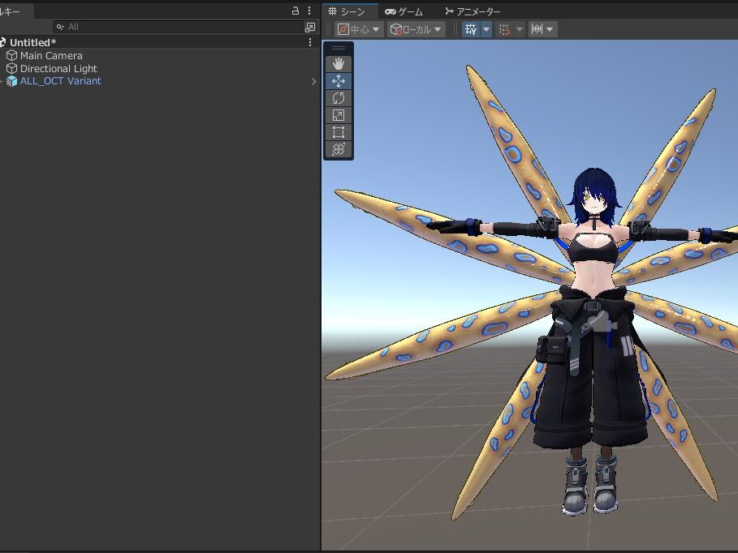The height and width of the screenshot is (553, 738).
Task: Open the pivot 中心 dropdown
Action: click(358, 29)
